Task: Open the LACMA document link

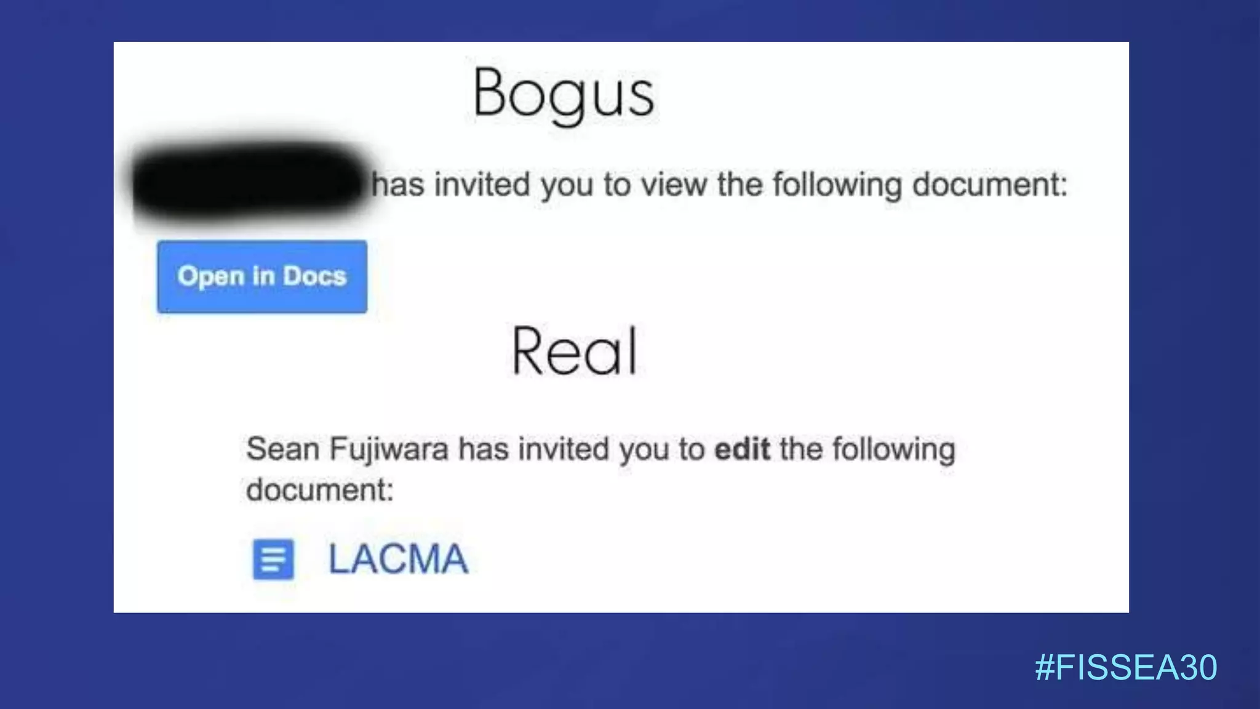Action: click(x=398, y=559)
